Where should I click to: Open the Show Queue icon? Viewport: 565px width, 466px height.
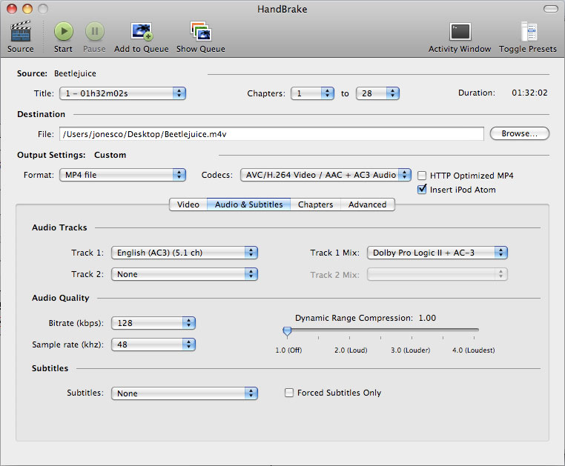tap(201, 31)
